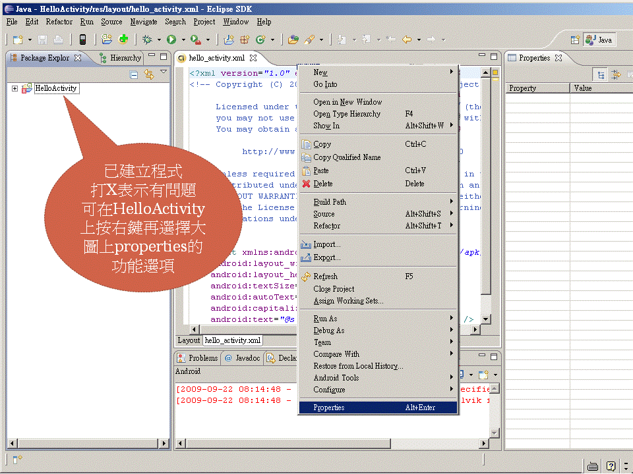Select the HelloActivity project in the tree
Viewport: 633px width, 474px height.
point(55,88)
